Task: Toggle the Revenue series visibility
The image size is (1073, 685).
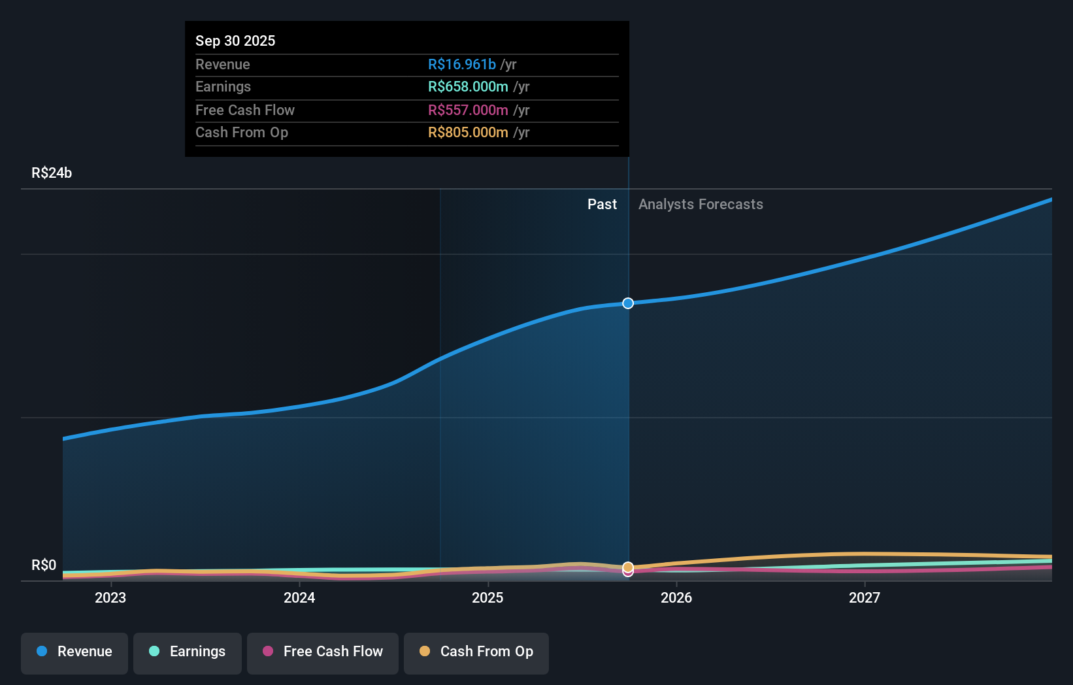Action: pyautogui.click(x=74, y=653)
